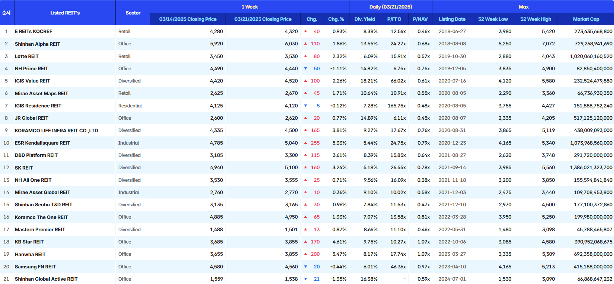Image resolution: width=614 pixels, height=284 pixels.
Task: Select Mirae Asset Global REIT name
Action: click(x=42, y=192)
